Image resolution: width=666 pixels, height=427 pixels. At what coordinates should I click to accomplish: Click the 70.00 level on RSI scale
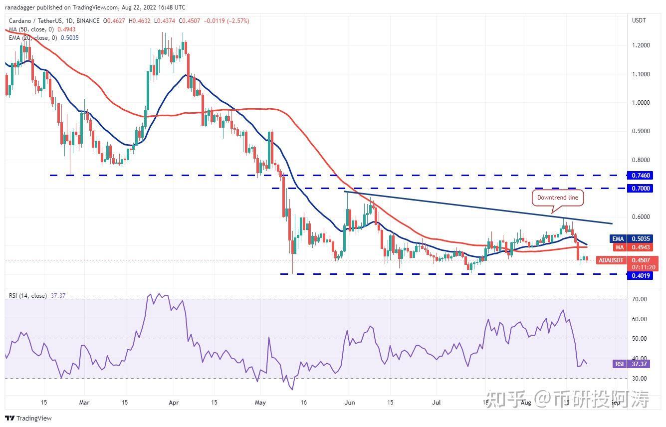tap(640, 299)
